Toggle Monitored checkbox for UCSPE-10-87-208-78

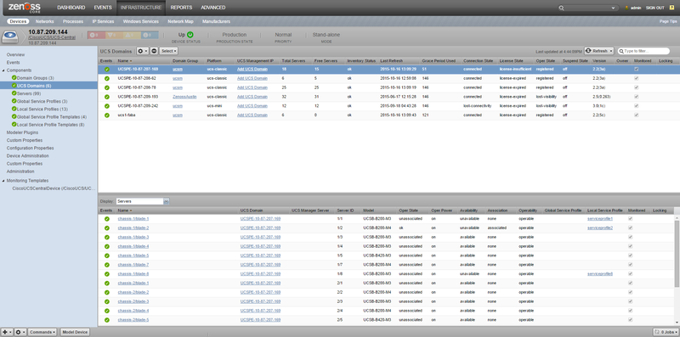click(636, 87)
